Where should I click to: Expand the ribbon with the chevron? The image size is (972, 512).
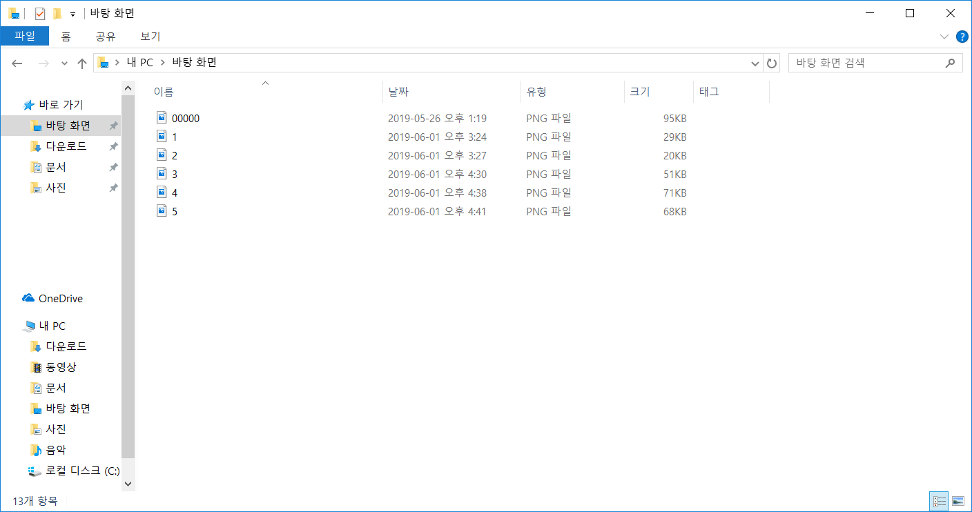tap(944, 36)
